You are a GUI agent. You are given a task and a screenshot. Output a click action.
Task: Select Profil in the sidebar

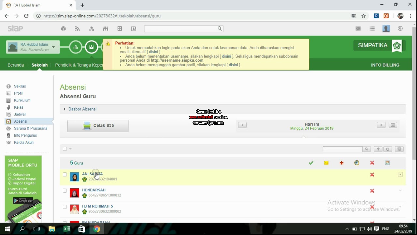pos(18,93)
